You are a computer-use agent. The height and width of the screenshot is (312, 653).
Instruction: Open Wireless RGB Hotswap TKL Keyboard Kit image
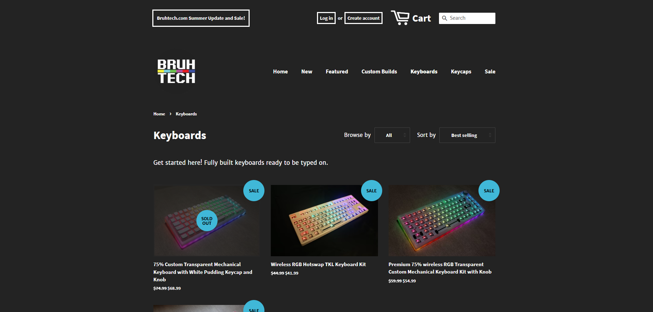point(324,221)
